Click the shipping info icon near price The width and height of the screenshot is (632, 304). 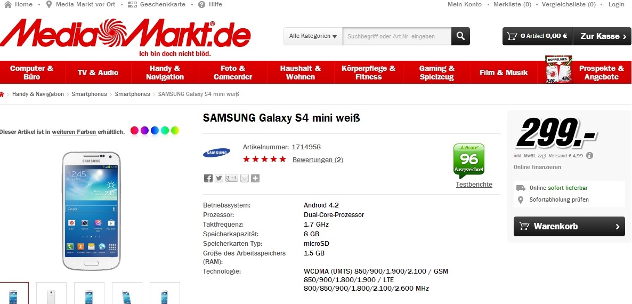pyautogui.click(x=589, y=155)
